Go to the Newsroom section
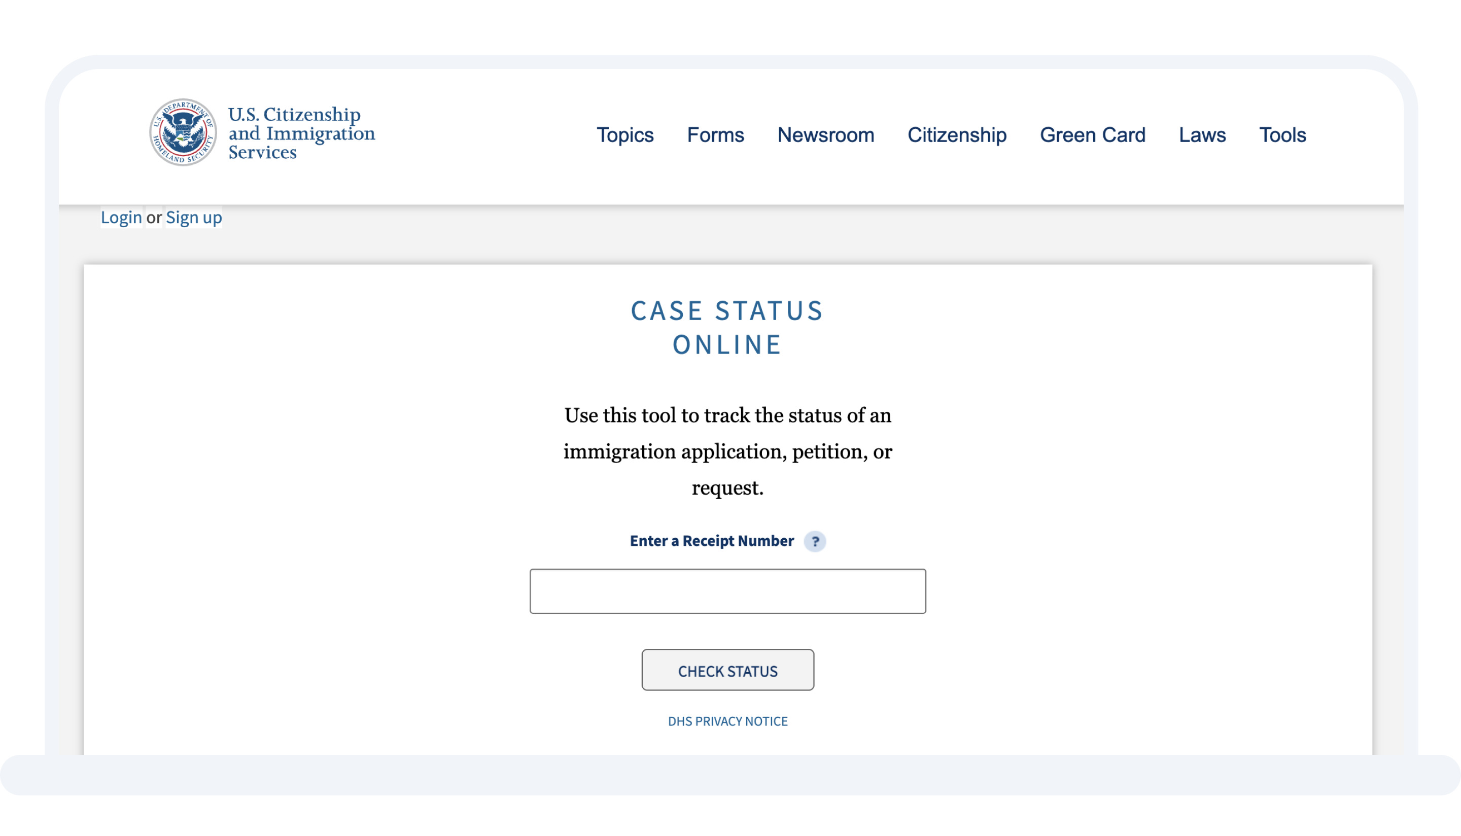Viewport: 1461px width, 836px height. click(x=825, y=135)
